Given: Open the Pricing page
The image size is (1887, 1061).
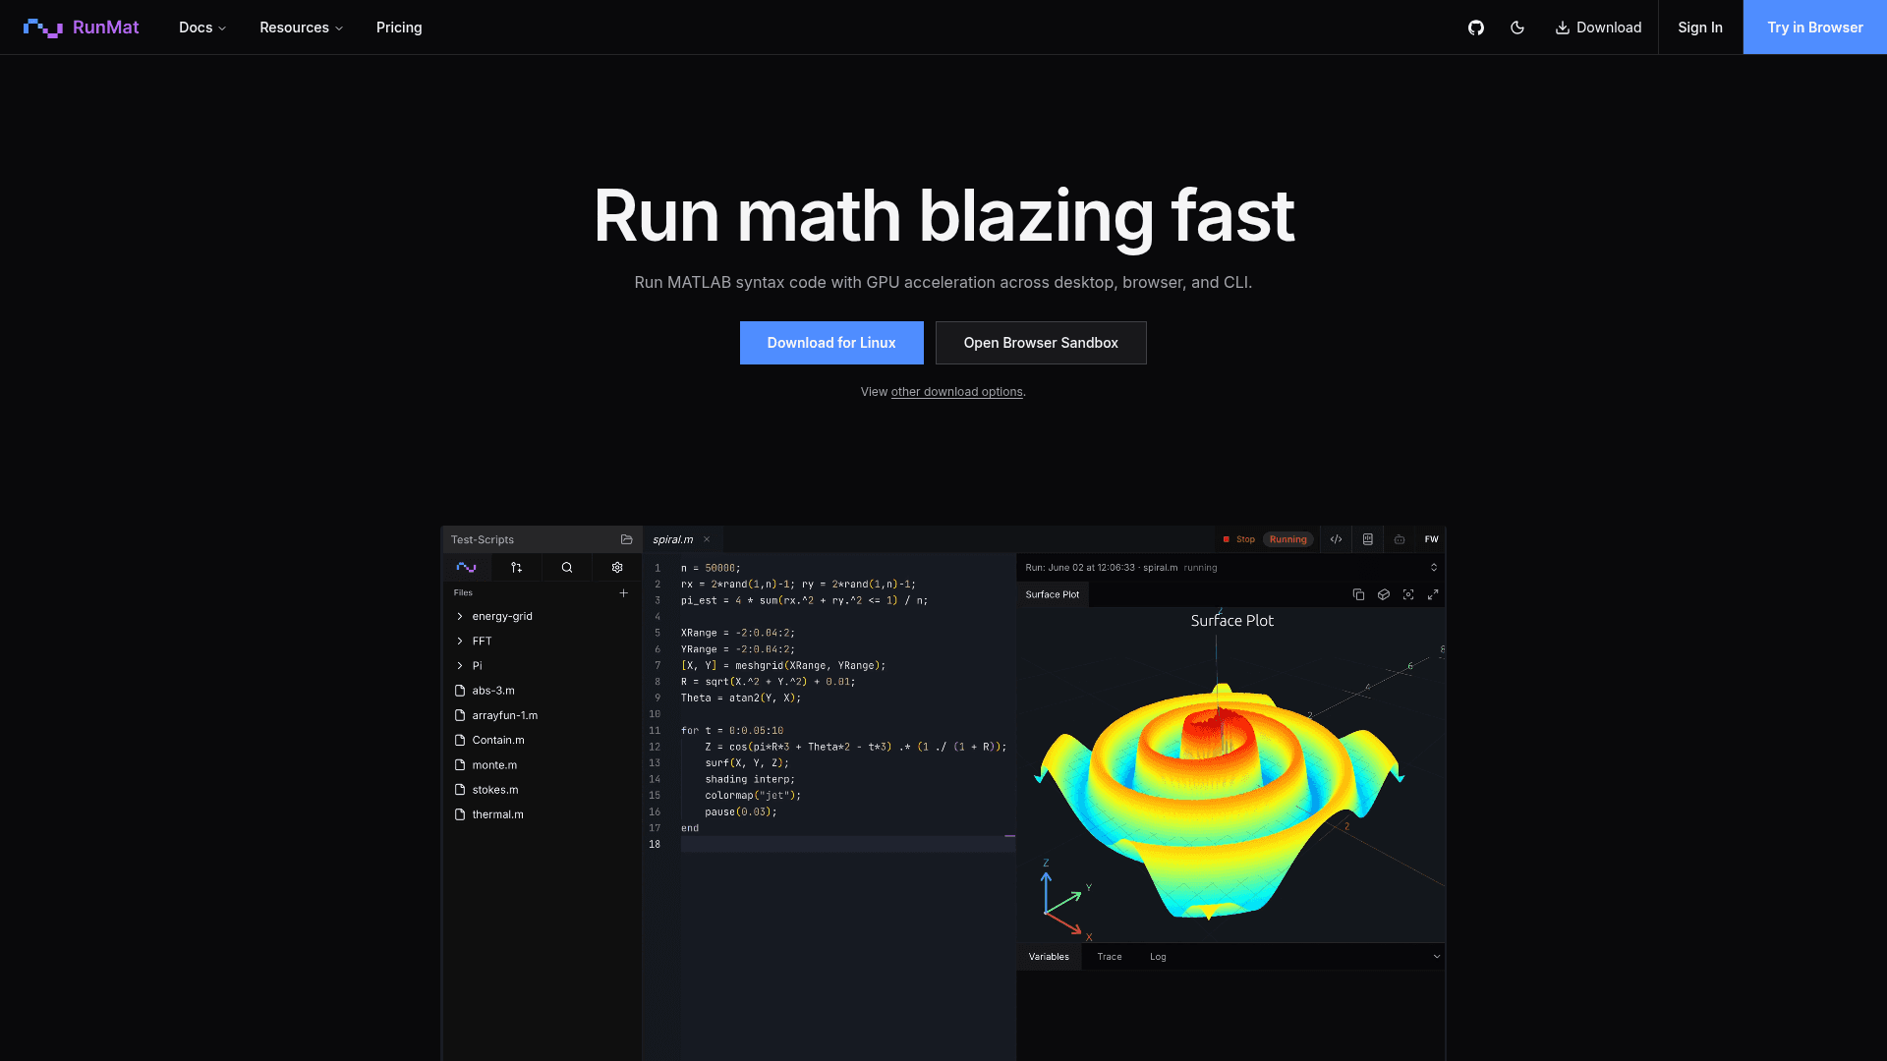Looking at the screenshot, I should click(x=399, y=28).
